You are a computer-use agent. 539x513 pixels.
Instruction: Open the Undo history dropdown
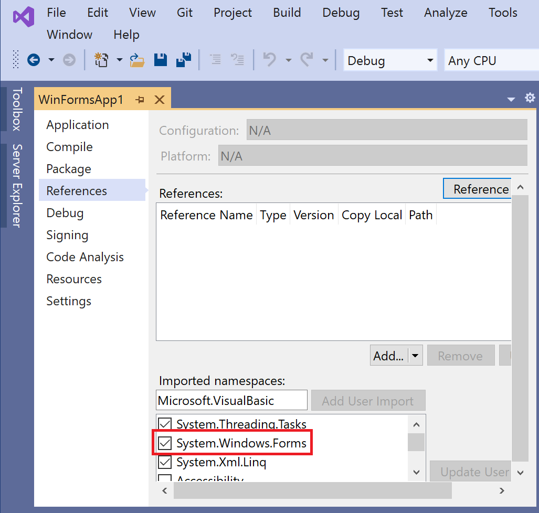coord(289,60)
